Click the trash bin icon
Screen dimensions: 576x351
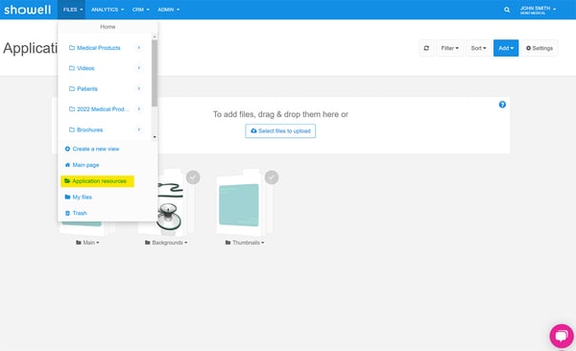pos(67,213)
